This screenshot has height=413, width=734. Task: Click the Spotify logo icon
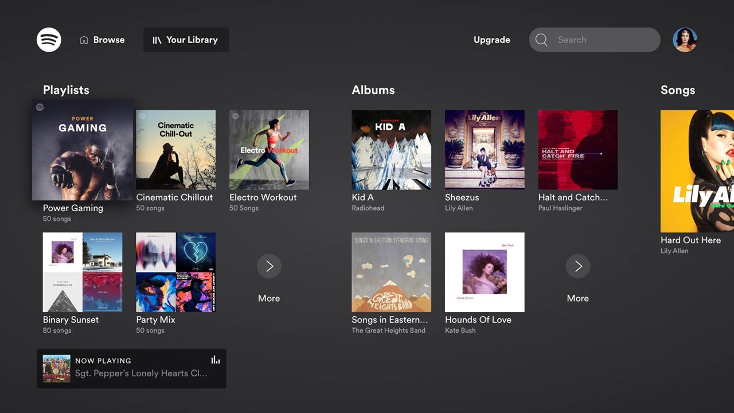click(x=49, y=40)
